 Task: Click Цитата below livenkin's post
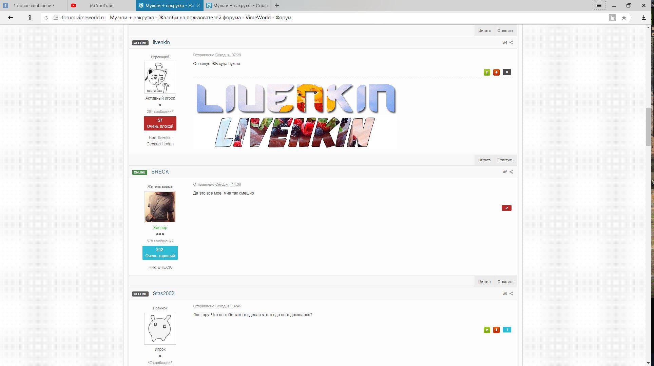pyautogui.click(x=484, y=160)
